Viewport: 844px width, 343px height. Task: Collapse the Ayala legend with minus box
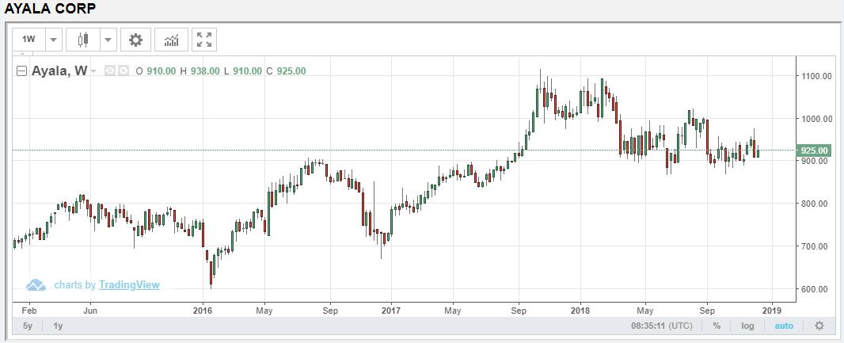click(22, 71)
